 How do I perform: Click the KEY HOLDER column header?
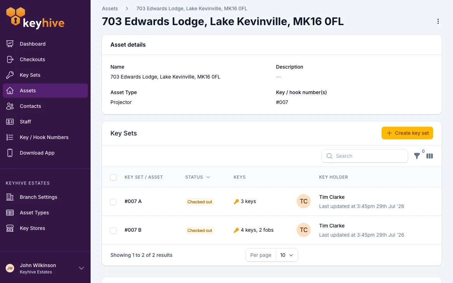pyautogui.click(x=333, y=177)
